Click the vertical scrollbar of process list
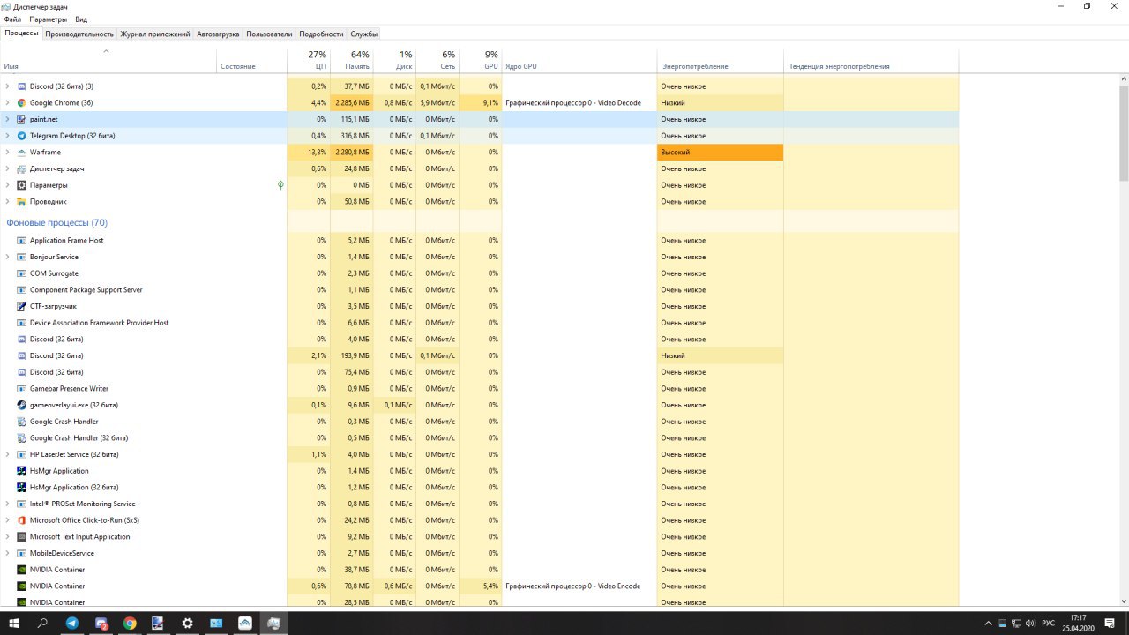 pyautogui.click(x=1124, y=132)
